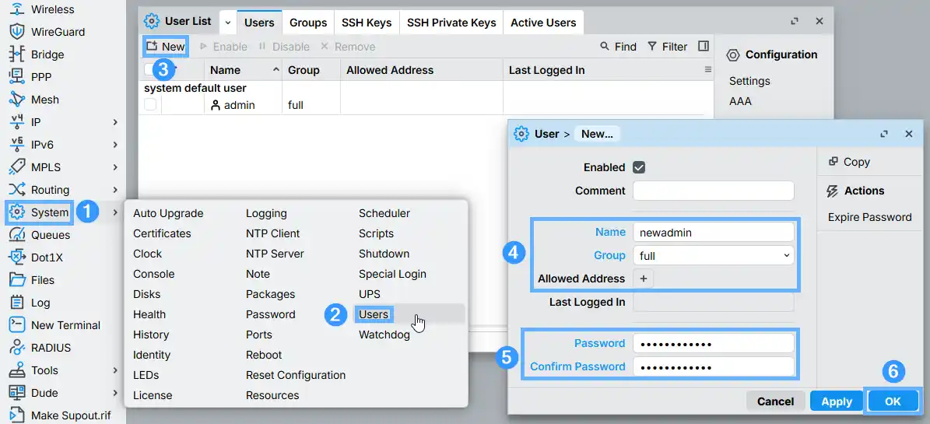Select Watchdog in System submenu
The width and height of the screenshot is (930, 424).
coord(384,335)
